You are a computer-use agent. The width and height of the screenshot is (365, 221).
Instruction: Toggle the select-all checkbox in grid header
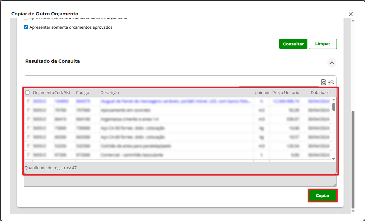[28, 92]
